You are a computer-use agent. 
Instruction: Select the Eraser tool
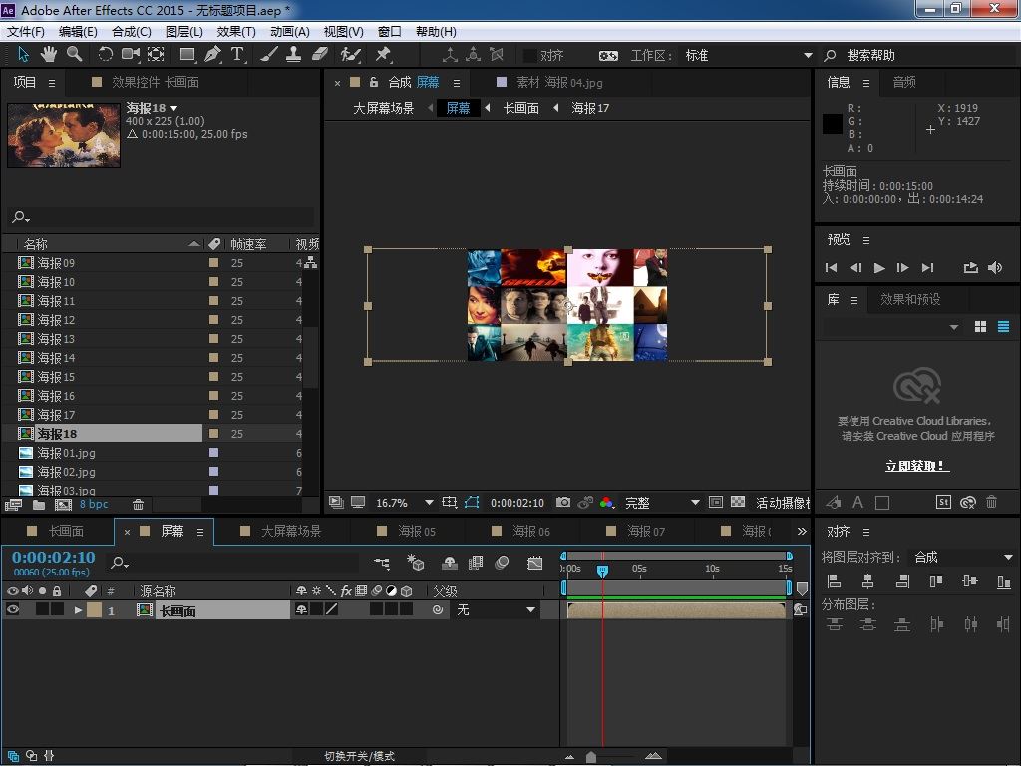coord(319,55)
